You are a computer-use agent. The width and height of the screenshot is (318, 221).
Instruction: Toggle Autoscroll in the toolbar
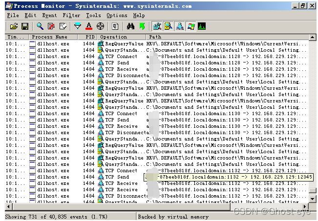coord(51,26)
